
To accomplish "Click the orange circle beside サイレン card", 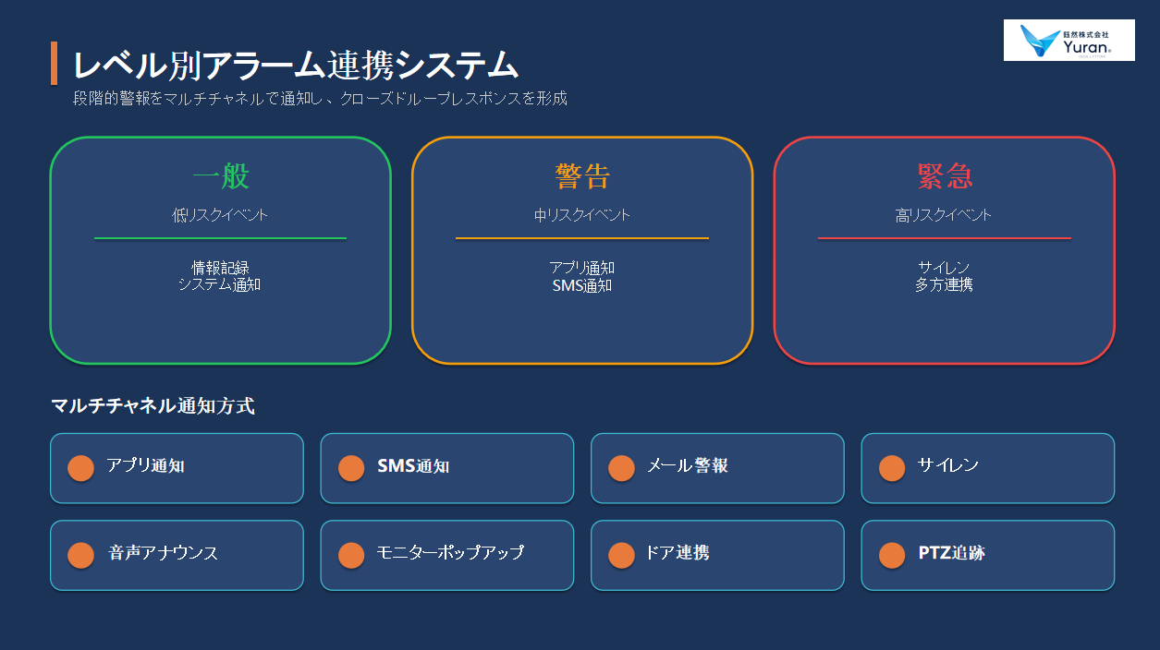I will [892, 468].
